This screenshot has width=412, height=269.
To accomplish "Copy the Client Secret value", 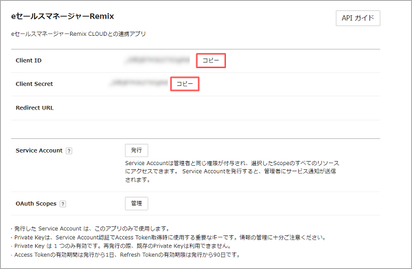I will click(185, 84).
